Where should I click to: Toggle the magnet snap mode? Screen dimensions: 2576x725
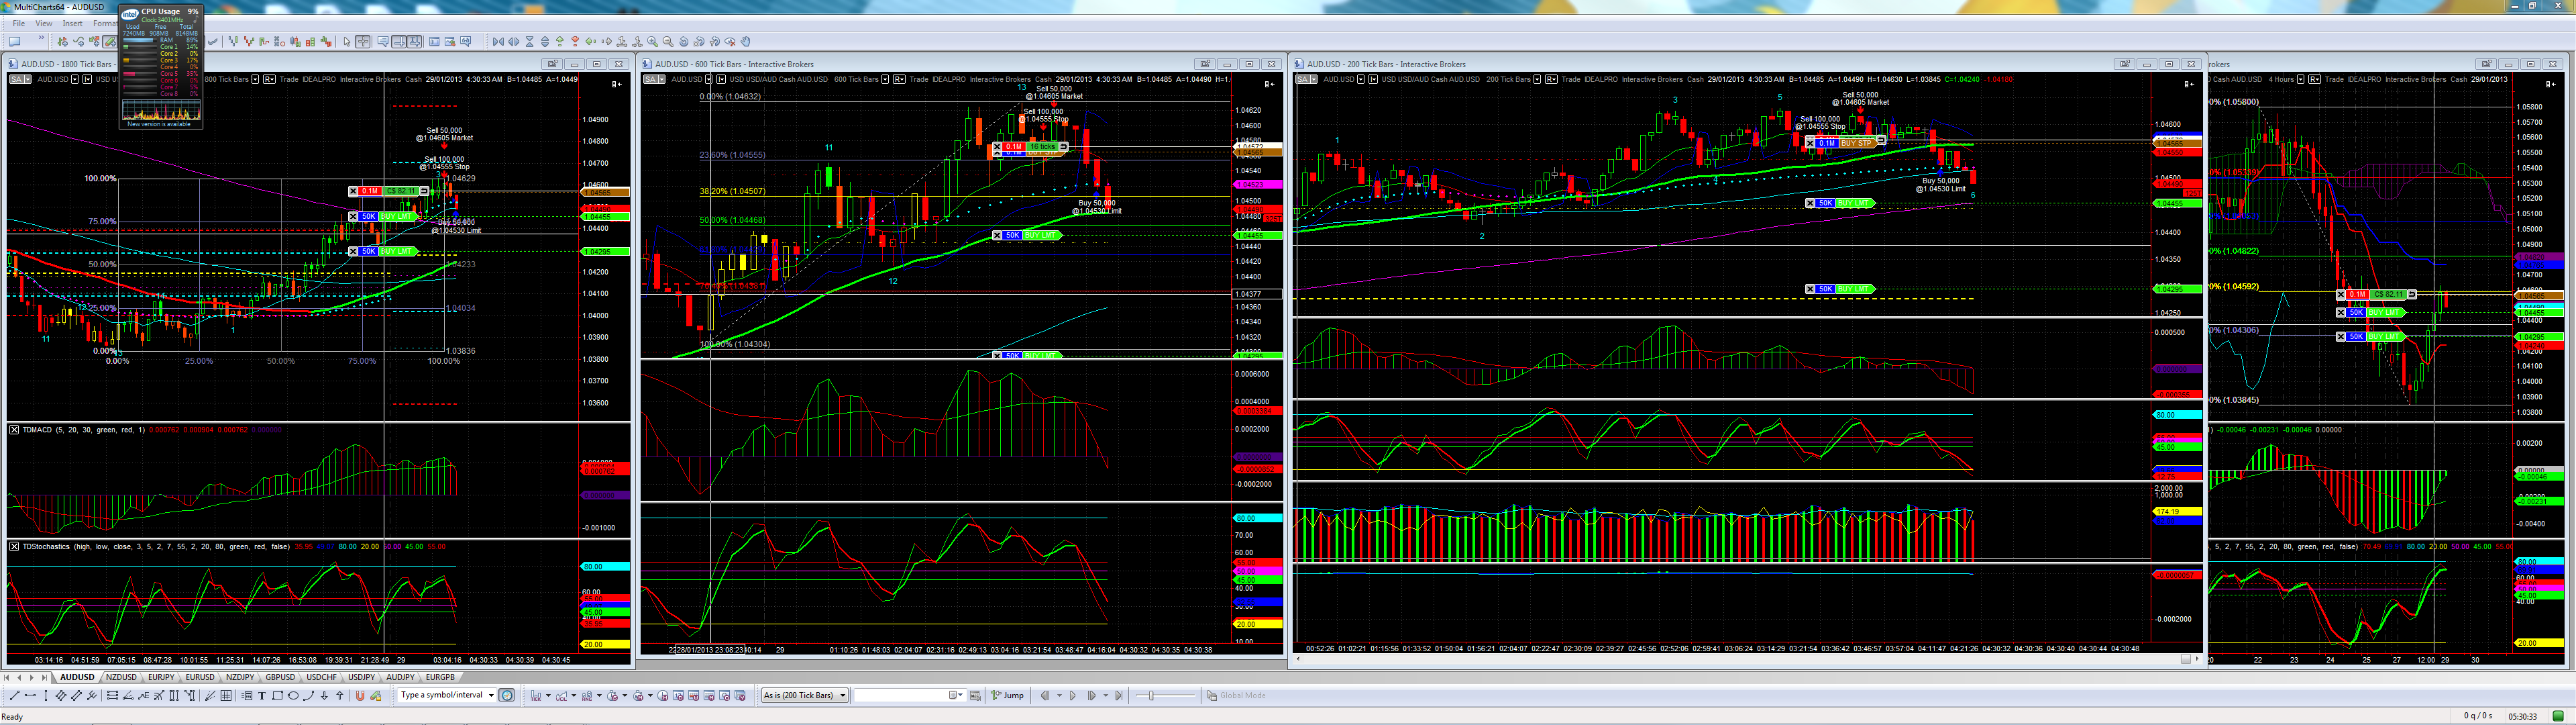click(359, 695)
